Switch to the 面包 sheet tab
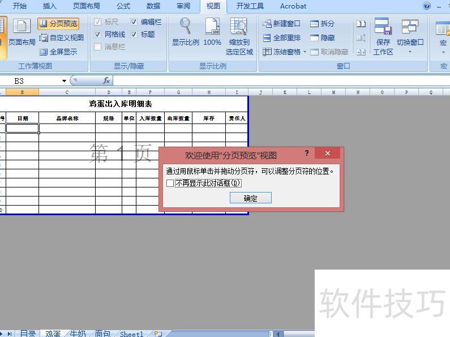Viewport: 450px width, 337px height. pyautogui.click(x=103, y=334)
